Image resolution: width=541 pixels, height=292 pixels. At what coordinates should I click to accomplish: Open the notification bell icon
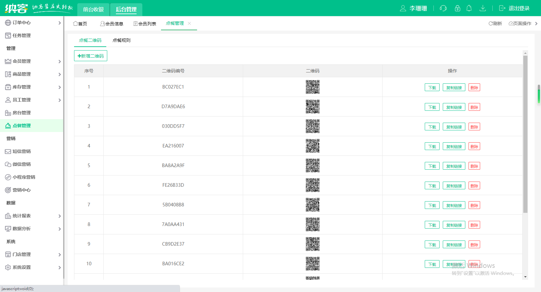pos(469,8)
